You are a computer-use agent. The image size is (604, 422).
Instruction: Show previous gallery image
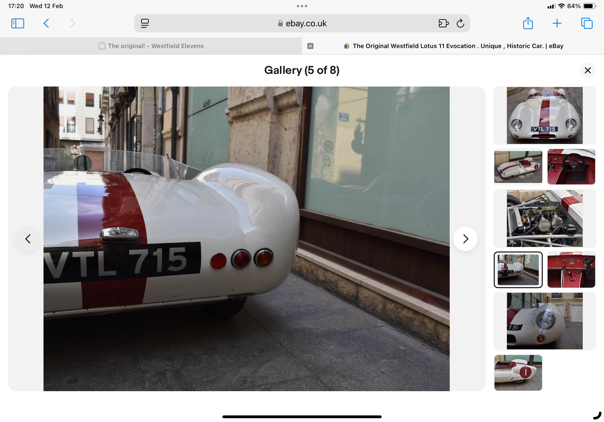[x=28, y=239]
